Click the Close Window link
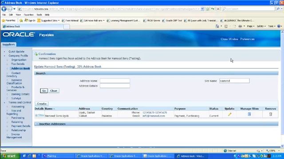 (229, 39)
